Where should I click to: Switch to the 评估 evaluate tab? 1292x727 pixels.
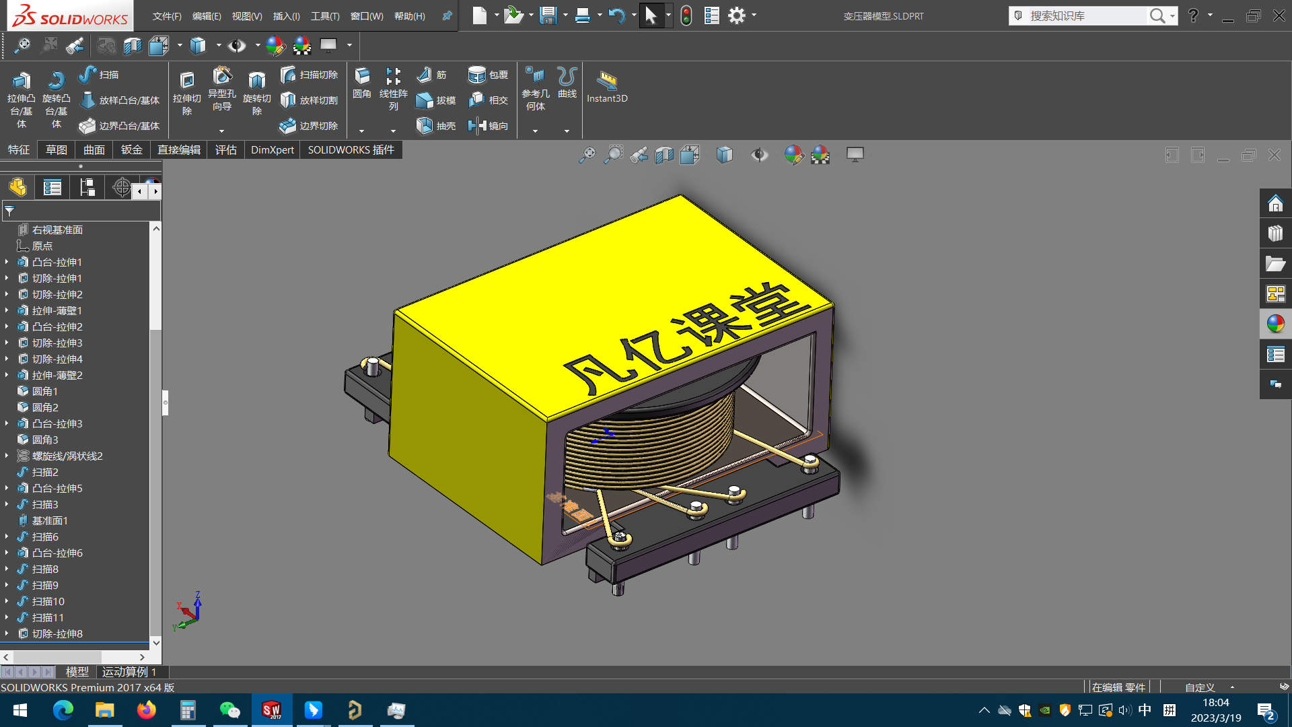(x=226, y=149)
